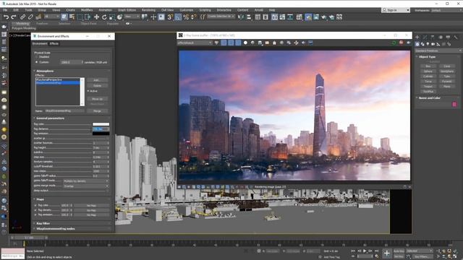Choose the Rectangular Selection Region tool

80,17
